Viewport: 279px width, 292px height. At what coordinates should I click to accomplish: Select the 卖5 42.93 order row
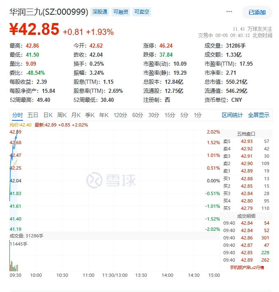click(246, 141)
